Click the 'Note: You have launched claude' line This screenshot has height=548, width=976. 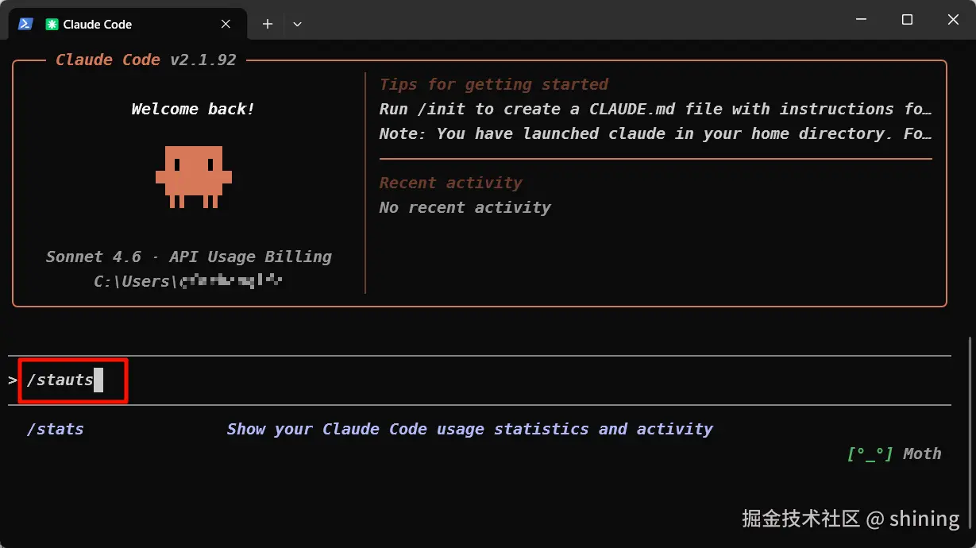tap(655, 133)
